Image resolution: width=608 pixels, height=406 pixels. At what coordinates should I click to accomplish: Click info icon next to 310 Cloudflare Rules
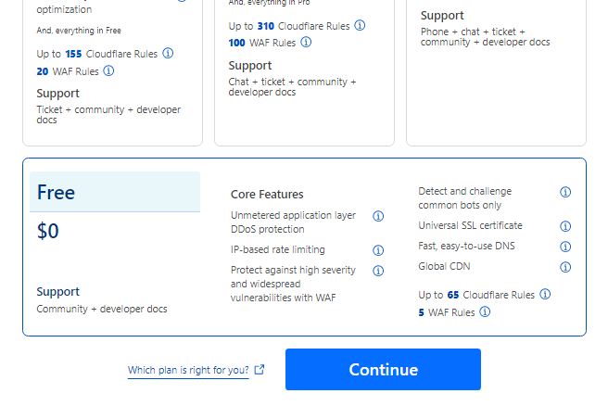pyautogui.click(x=360, y=26)
